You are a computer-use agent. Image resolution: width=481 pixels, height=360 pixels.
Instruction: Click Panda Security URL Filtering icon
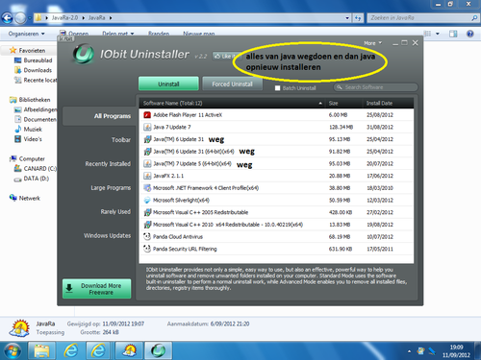pyautogui.click(x=147, y=249)
